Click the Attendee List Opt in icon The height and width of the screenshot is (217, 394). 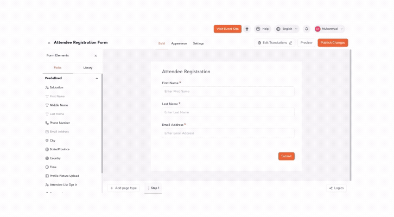(x=47, y=184)
